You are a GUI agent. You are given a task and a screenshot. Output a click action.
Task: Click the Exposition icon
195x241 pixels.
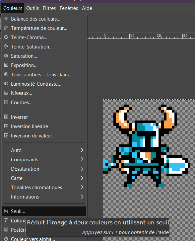click(x=6, y=65)
